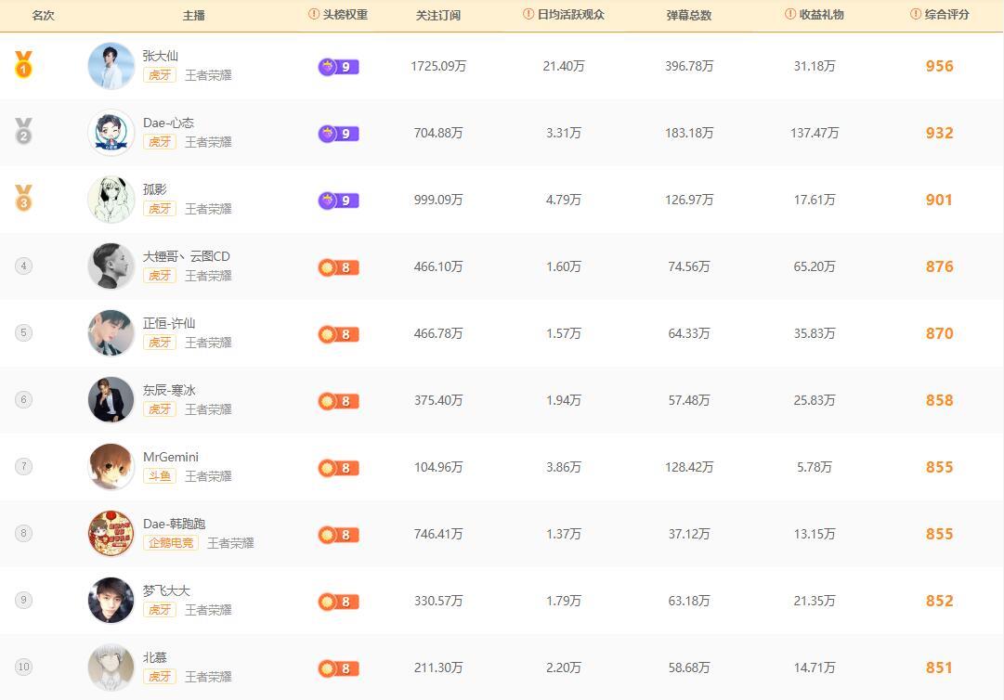Open Dae-韩跑跑 avatar thumbnail
The height and width of the screenshot is (700, 1004).
pyautogui.click(x=111, y=534)
